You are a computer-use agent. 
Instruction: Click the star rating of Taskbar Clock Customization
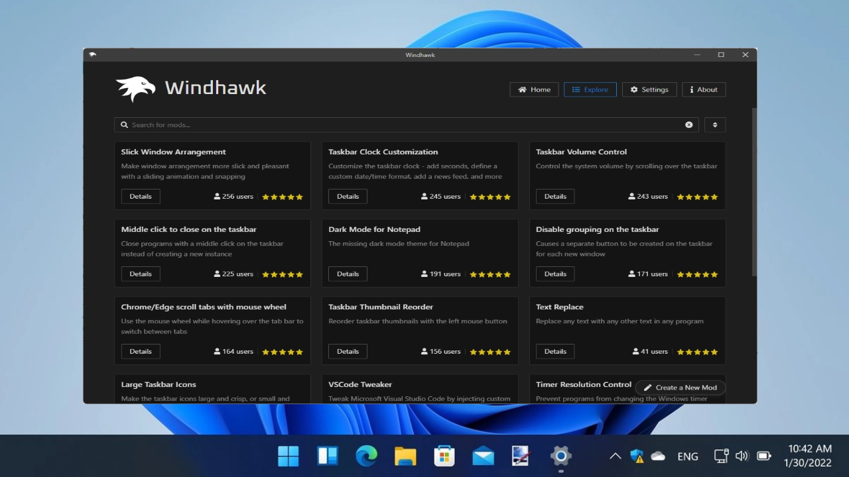point(490,197)
